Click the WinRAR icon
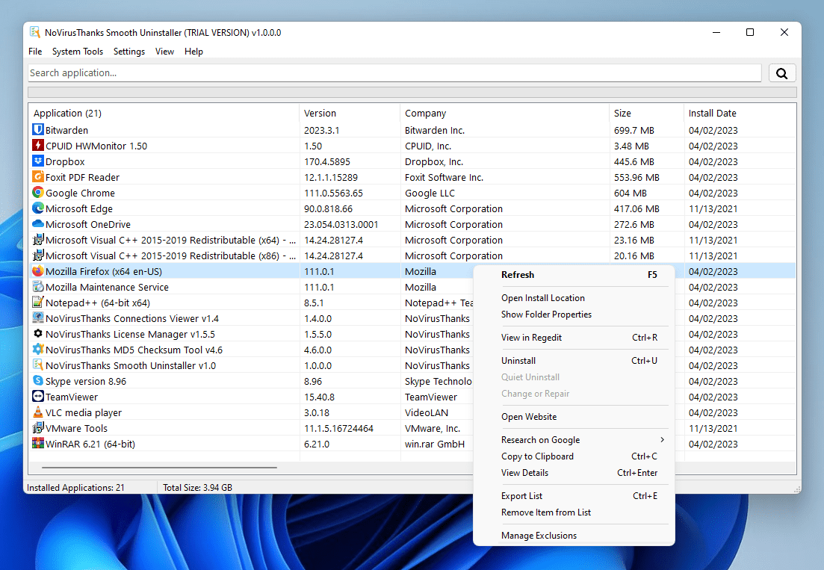The height and width of the screenshot is (570, 824). click(x=38, y=444)
